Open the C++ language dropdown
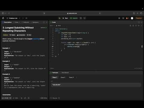The width and height of the screenshot is (144, 108). click(52, 25)
